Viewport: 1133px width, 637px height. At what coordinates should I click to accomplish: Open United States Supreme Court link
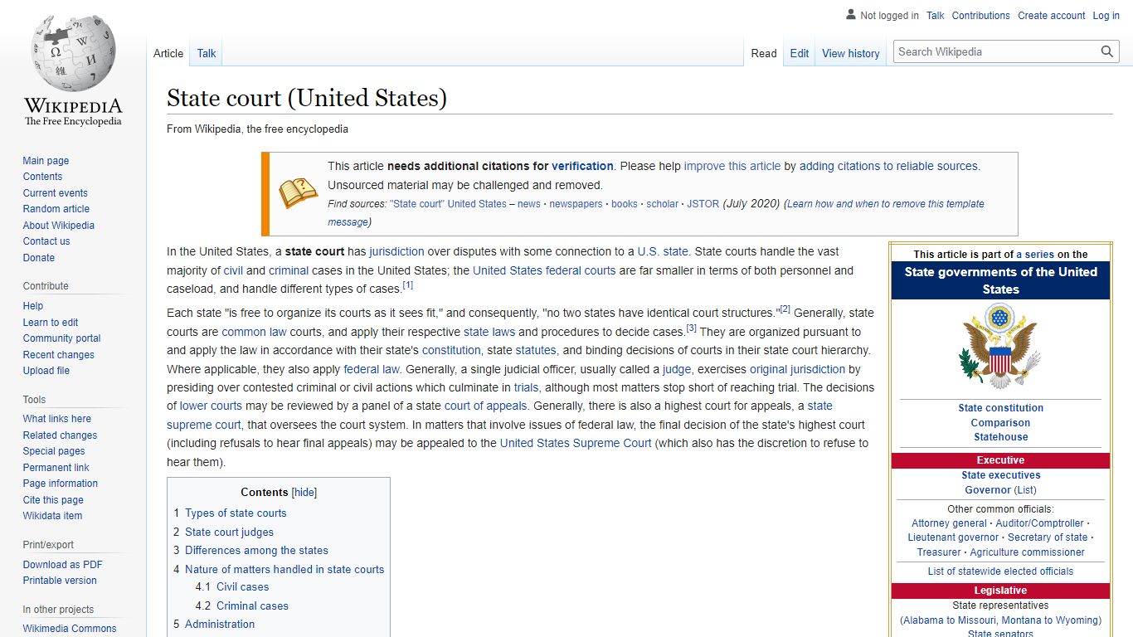click(576, 443)
